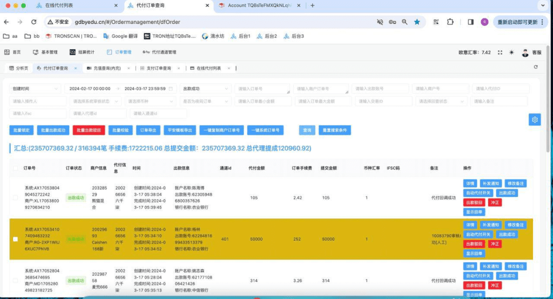Click the page vertical scrollbar
The image size is (553, 299).
pos(548,99)
